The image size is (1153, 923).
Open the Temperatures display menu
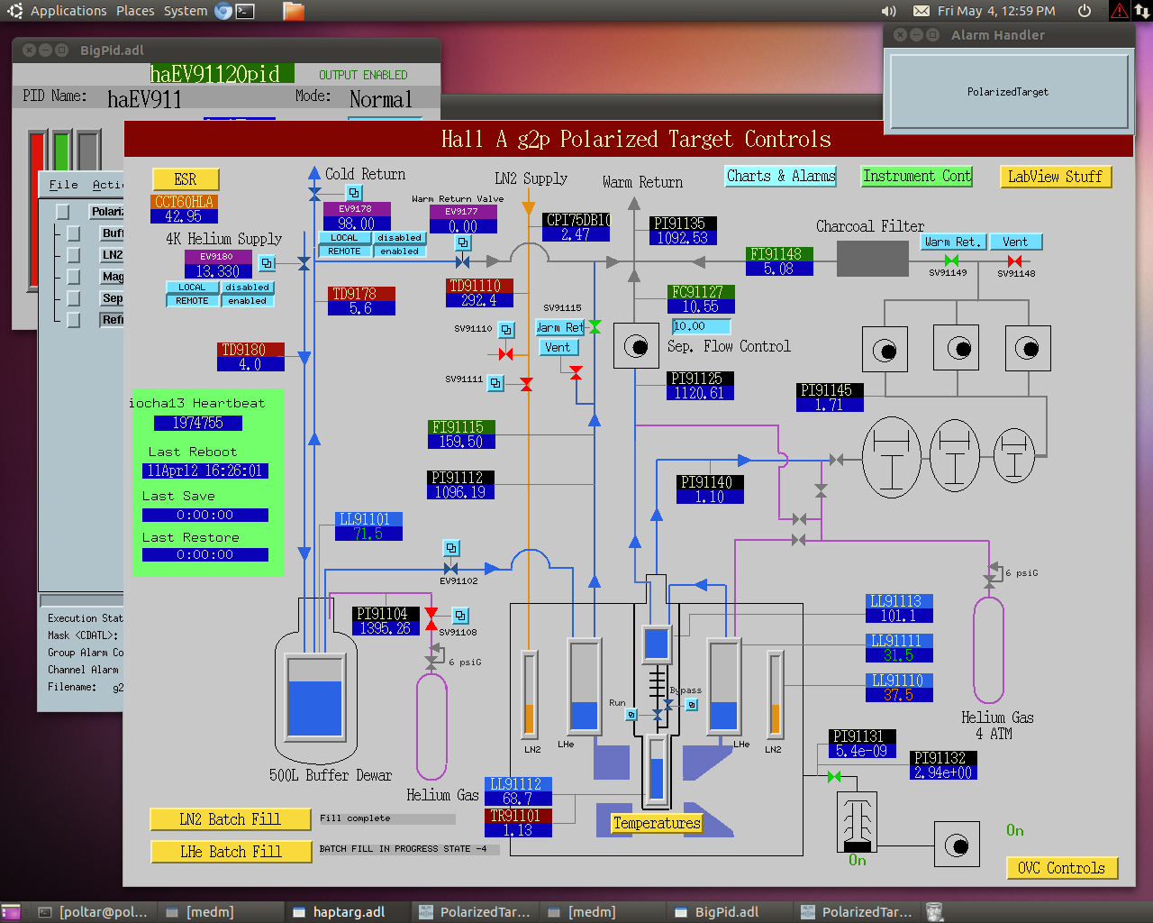657,823
